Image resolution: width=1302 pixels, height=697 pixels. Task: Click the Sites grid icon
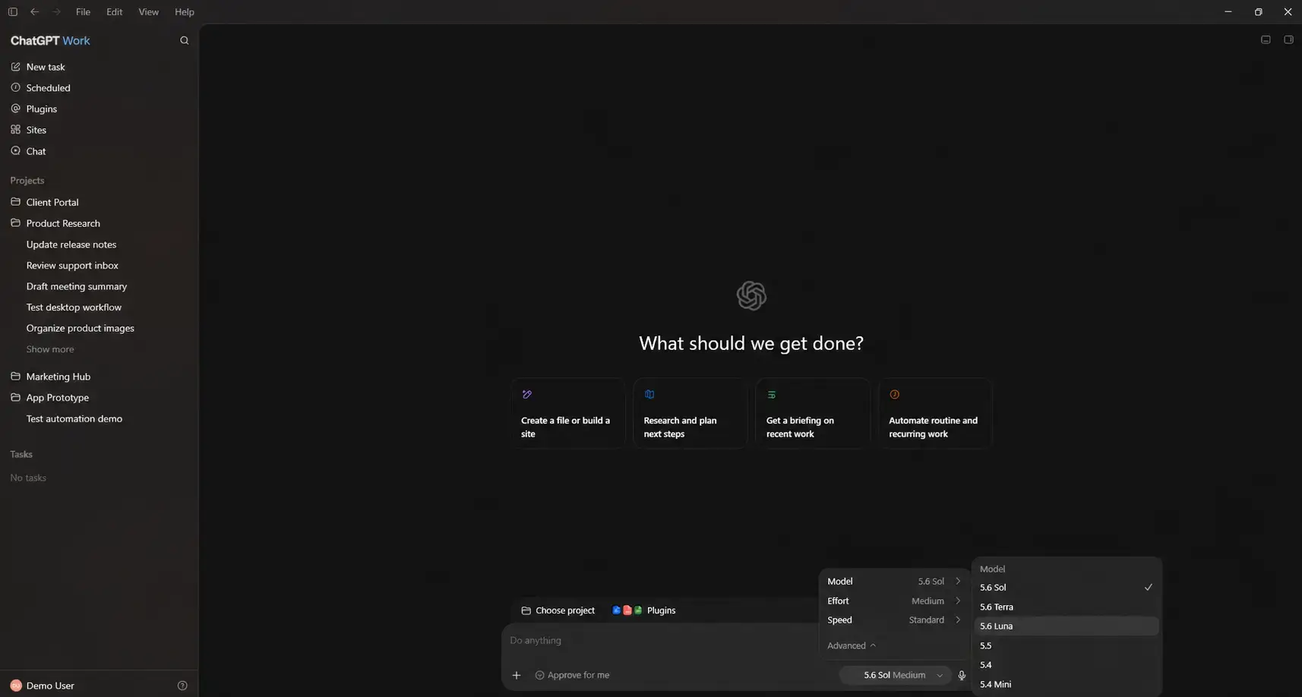click(15, 130)
